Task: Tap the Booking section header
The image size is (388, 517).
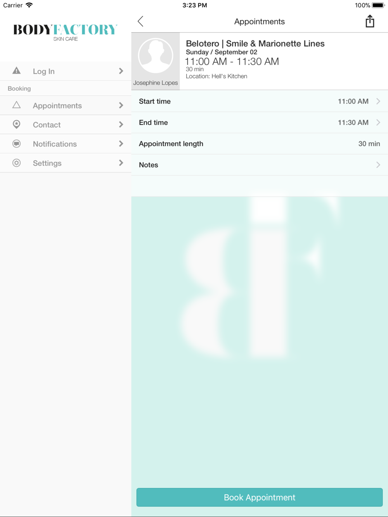Action: point(19,88)
